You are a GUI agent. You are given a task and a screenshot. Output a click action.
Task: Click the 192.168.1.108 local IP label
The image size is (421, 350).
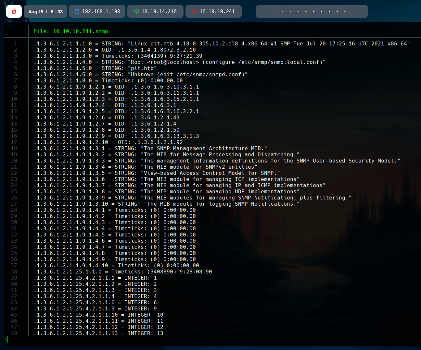(x=101, y=11)
